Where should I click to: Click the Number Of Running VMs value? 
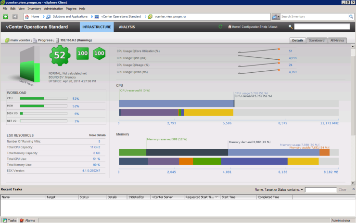[x=99, y=142]
